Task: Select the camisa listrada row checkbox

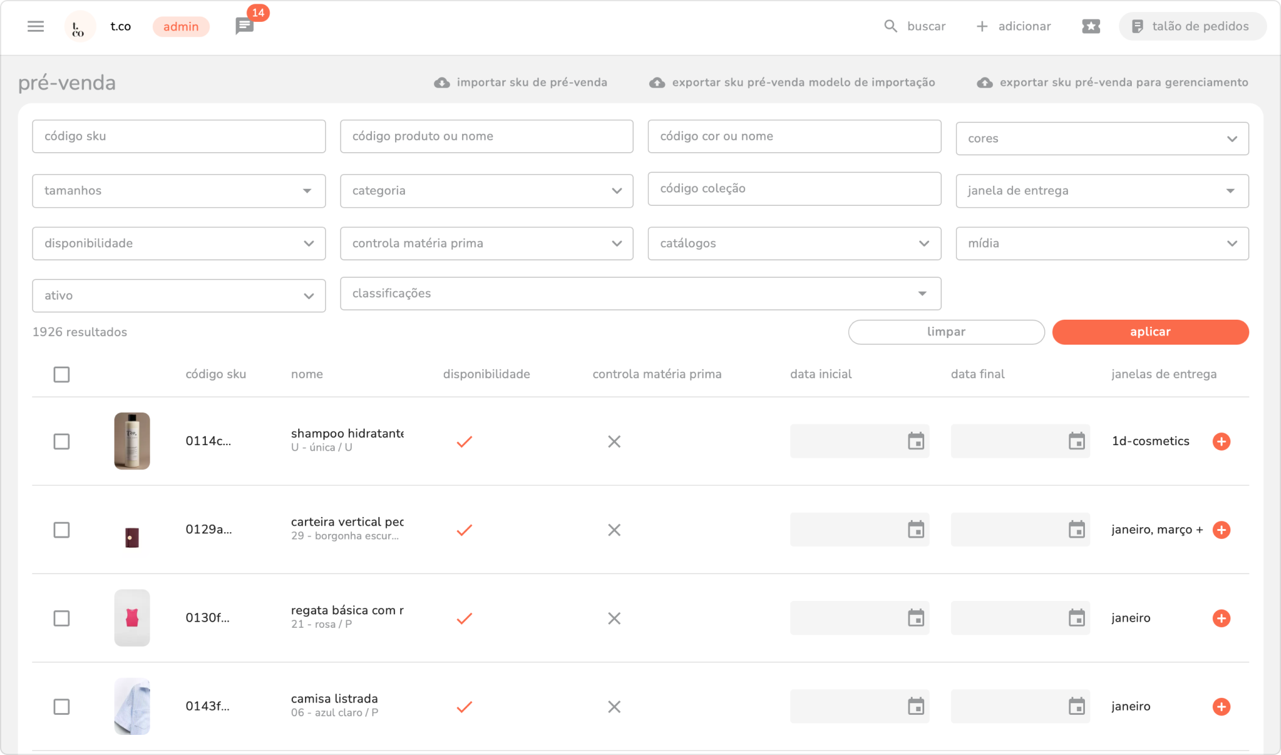Action: click(61, 706)
